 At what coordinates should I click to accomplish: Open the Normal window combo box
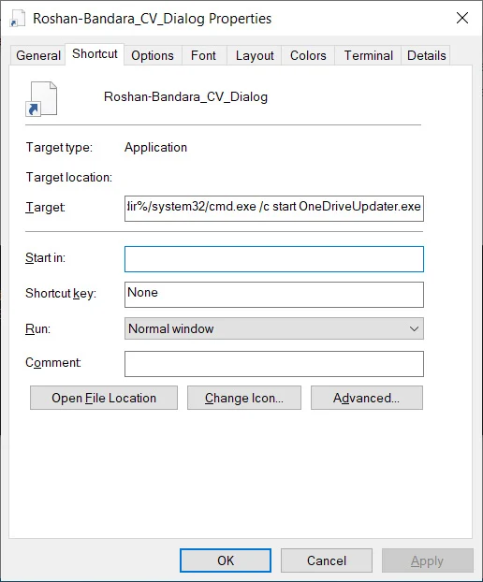coord(274,328)
